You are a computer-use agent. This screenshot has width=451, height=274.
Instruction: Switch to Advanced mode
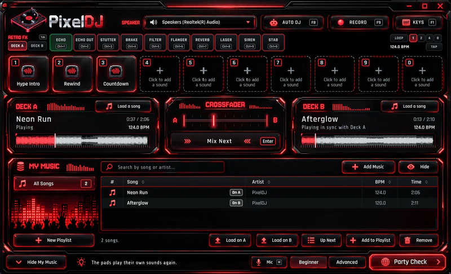(x=347, y=262)
